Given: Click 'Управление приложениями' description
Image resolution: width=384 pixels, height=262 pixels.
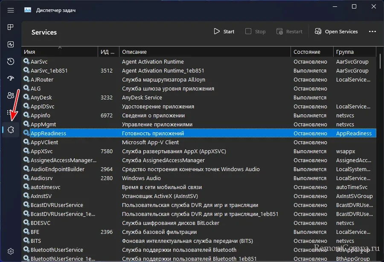Looking at the screenshot, I should point(157,125).
